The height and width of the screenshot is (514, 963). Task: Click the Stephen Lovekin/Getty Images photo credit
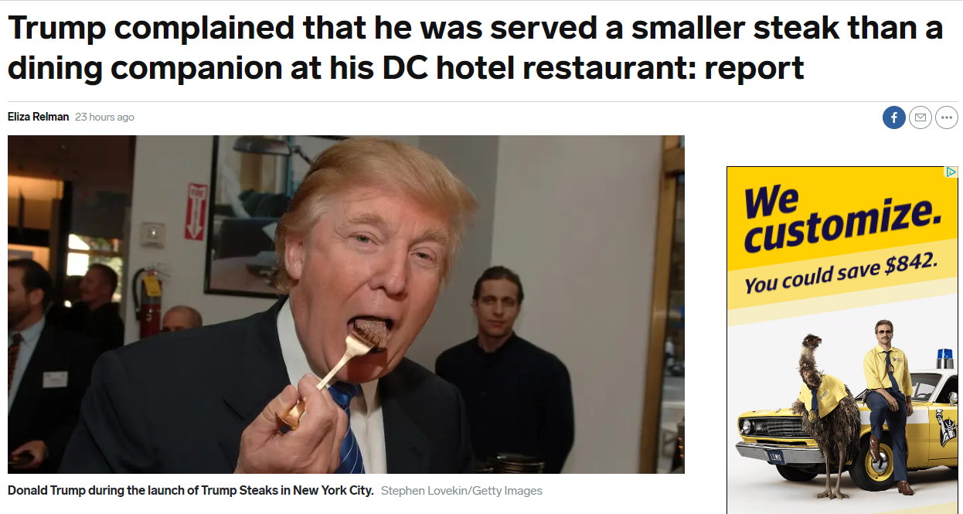[461, 491]
